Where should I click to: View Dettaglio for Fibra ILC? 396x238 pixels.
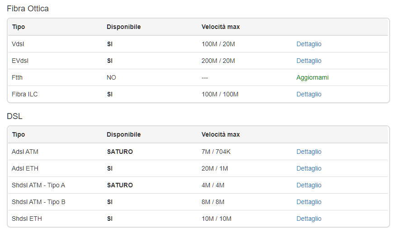(x=309, y=94)
